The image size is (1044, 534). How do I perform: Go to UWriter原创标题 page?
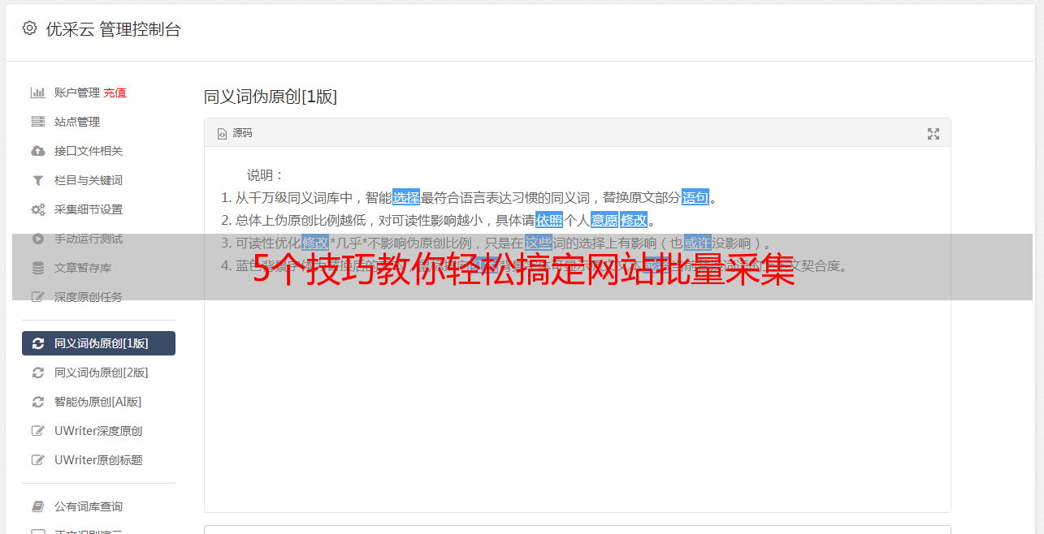[98, 460]
